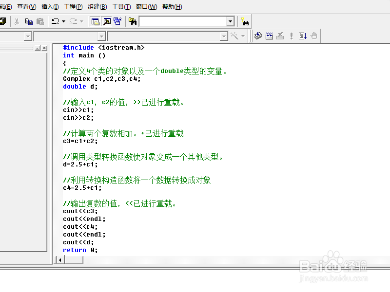The height and width of the screenshot is (292, 390).
Task: Click the Build project icon
Action: tap(270, 36)
